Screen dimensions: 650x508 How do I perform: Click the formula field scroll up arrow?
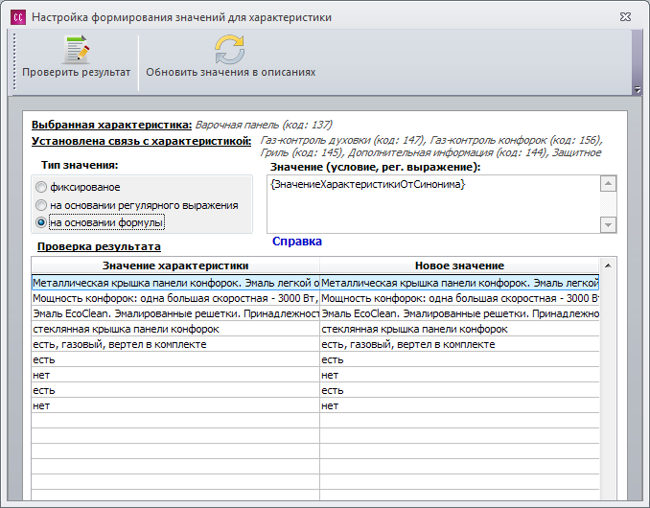[608, 184]
